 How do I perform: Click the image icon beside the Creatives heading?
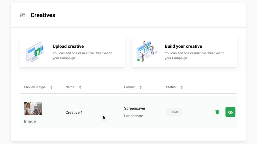click(x=23, y=15)
